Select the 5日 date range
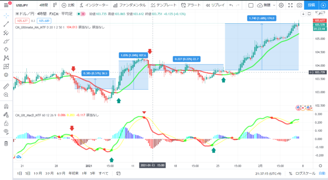This screenshot has height=180, width=328. point(28,173)
